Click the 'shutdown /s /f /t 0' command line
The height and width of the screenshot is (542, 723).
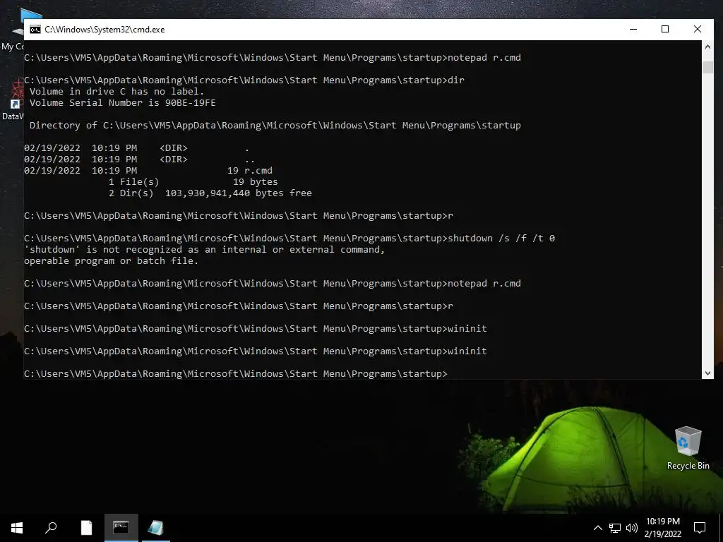point(289,239)
